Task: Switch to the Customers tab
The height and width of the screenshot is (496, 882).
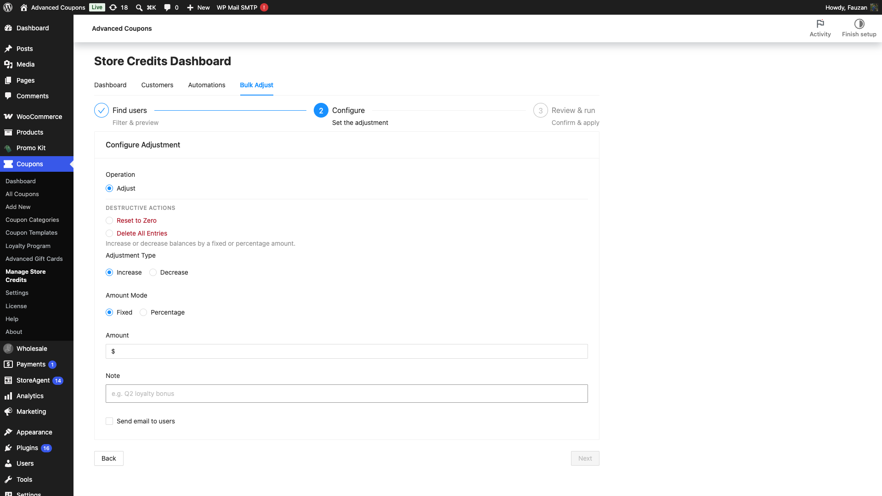Action: coord(157,85)
